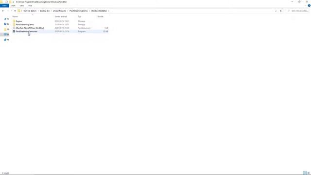Select the PixelStreamingDemo folder icon

[14, 25]
